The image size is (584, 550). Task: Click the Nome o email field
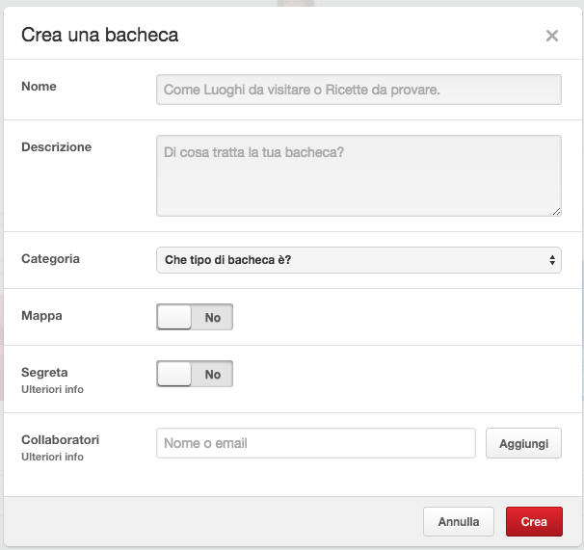click(x=316, y=443)
